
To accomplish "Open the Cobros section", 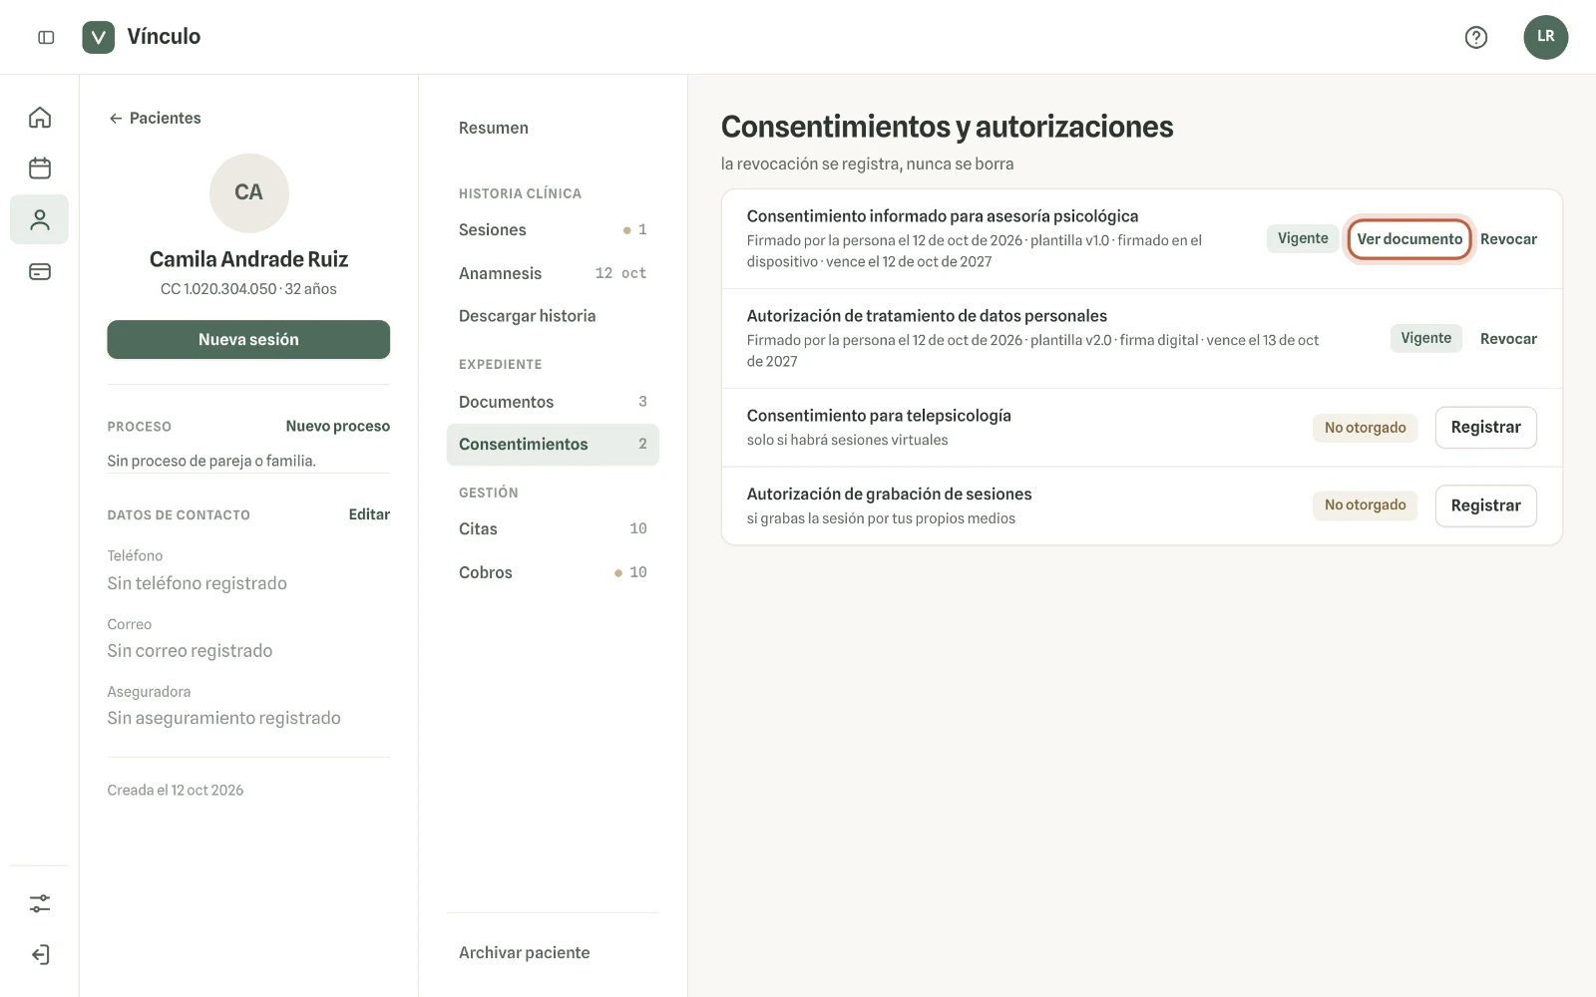I will [553, 572].
